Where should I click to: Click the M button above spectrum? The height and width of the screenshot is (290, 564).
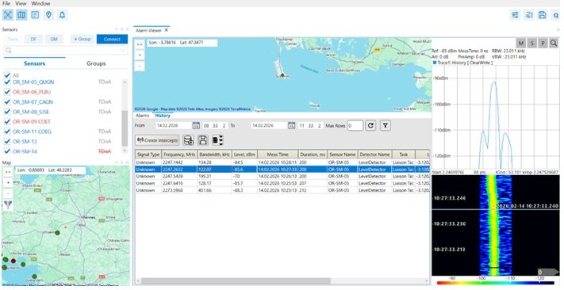[x=521, y=44]
